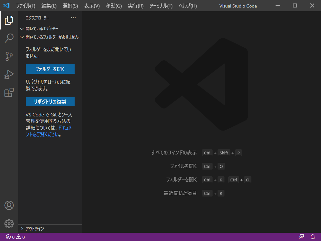Click the P key hint
The height and width of the screenshot is (241, 321).
point(239,153)
